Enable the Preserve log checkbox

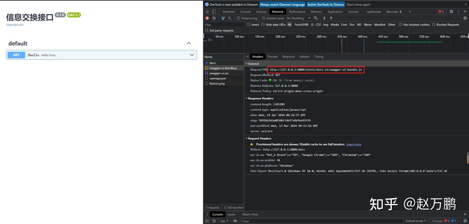(x=238, y=18)
